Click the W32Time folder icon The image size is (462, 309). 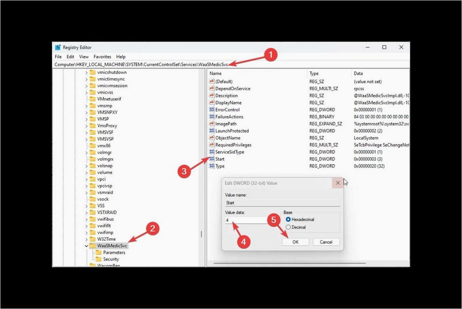tap(92, 239)
